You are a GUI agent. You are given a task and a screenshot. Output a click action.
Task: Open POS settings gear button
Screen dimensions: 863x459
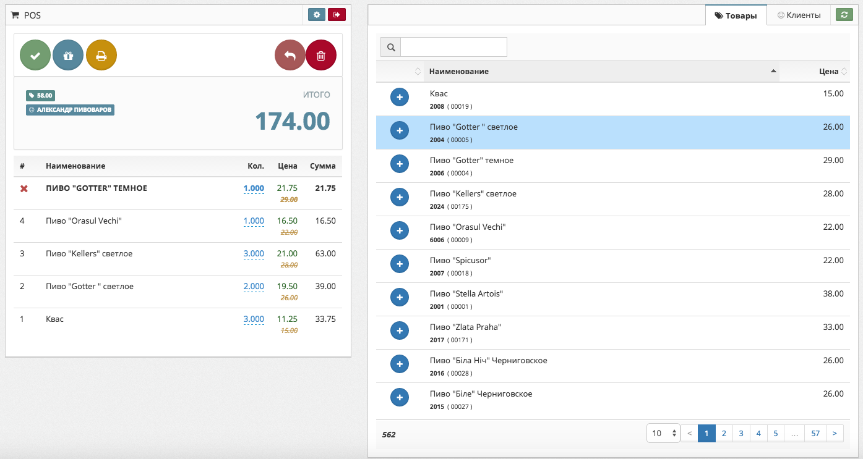(x=317, y=14)
